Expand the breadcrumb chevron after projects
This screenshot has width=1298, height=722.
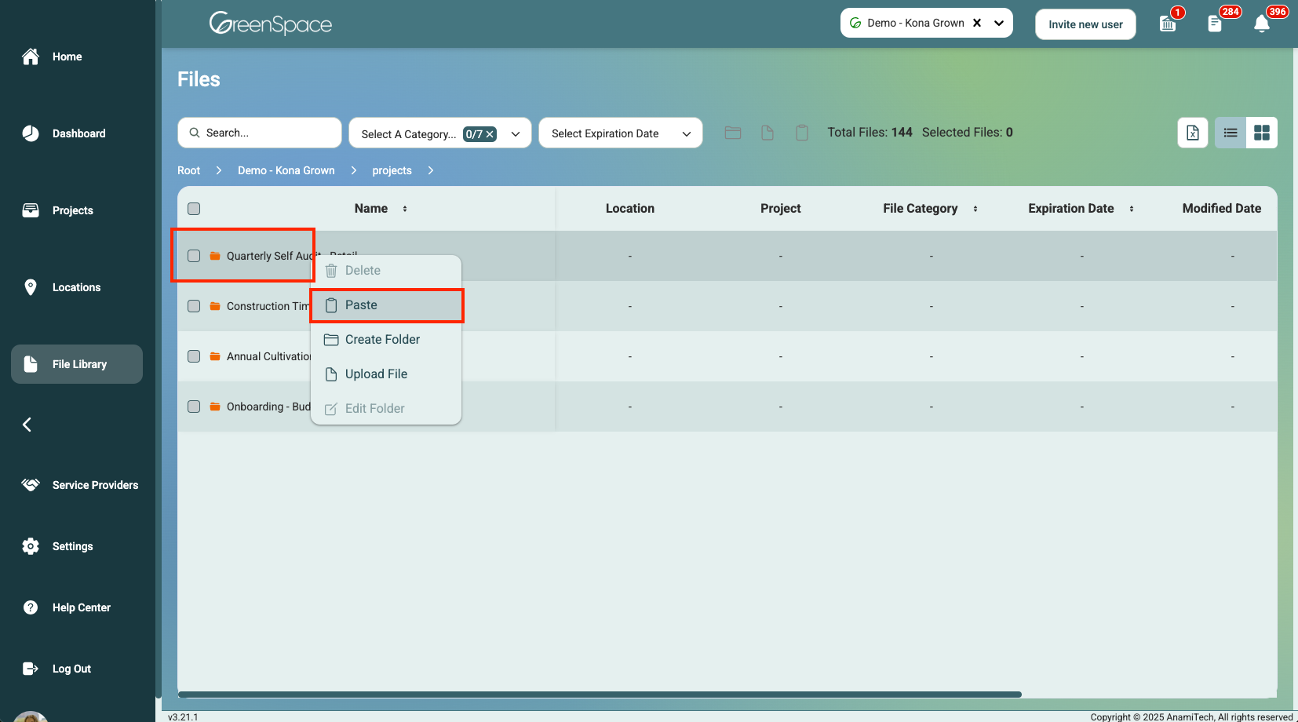point(431,170)
